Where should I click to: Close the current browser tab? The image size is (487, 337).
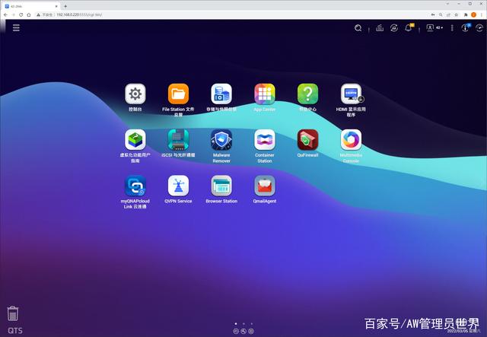coord(56,6)
